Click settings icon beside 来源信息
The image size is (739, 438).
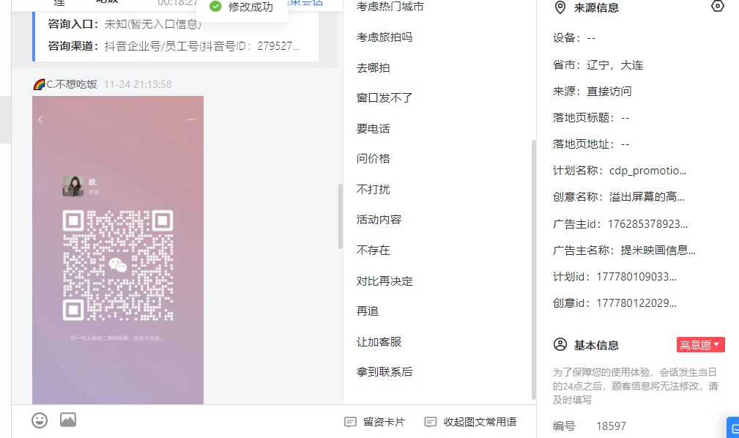pos(717,6)
